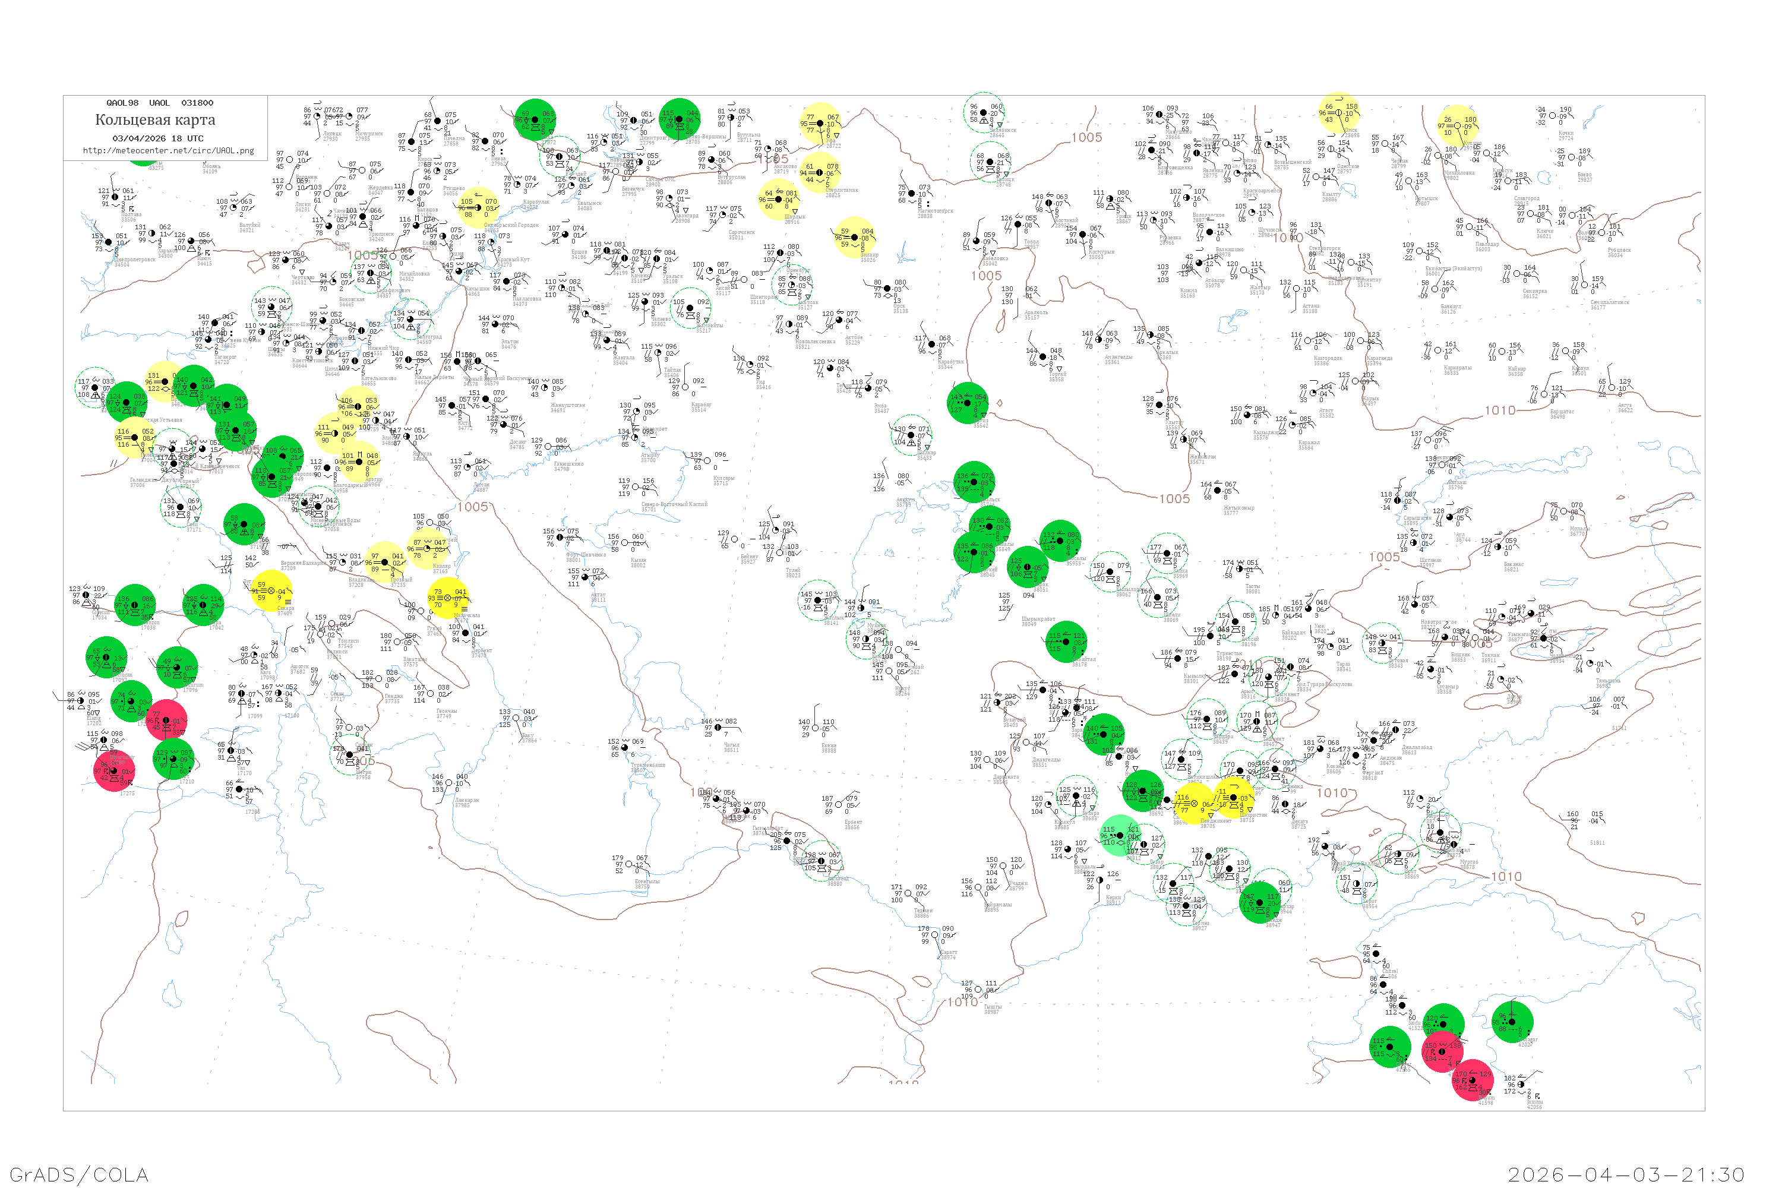Click the green Пяндж 38947 station circle
The image size is (1782, 1188).
click(1260, 902)
